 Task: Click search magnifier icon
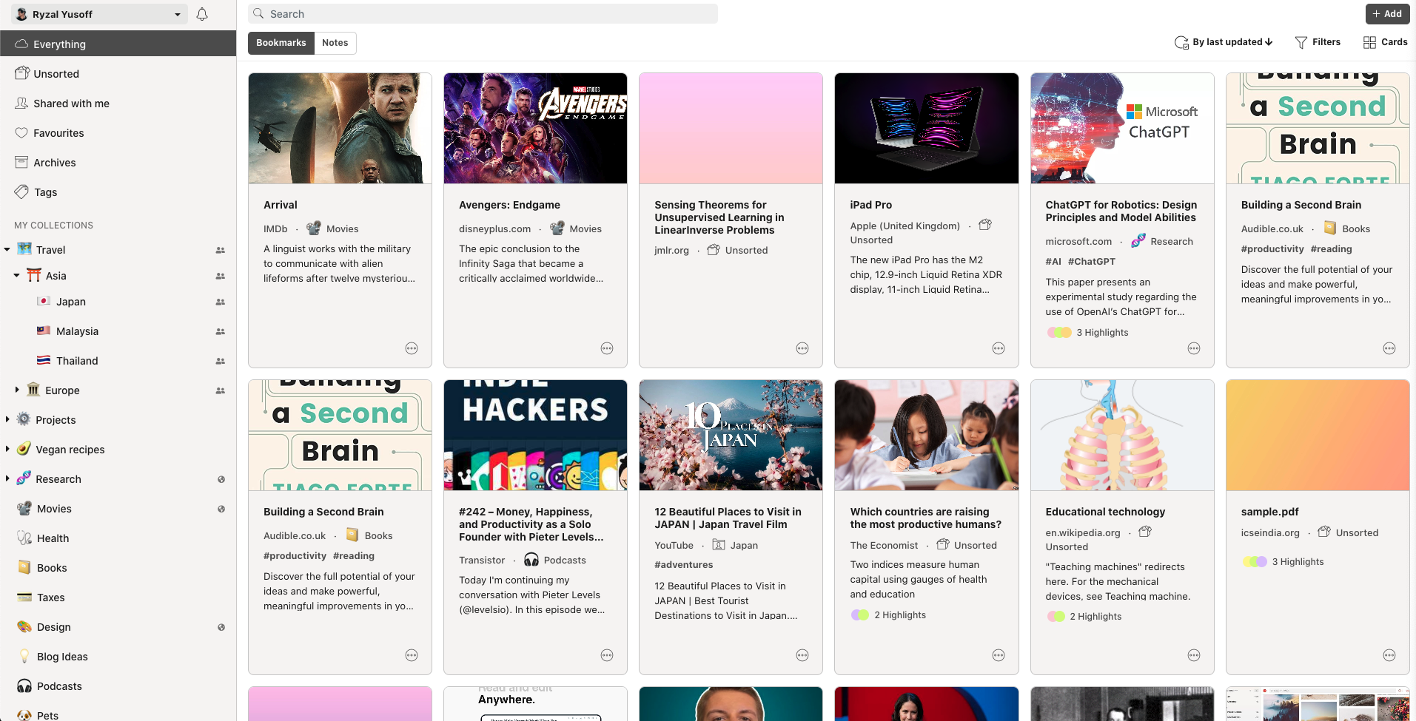[258, 13]
